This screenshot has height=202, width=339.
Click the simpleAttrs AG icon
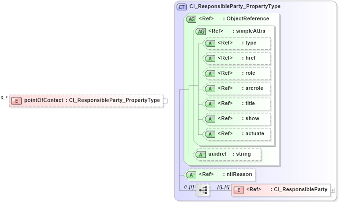click(200, 32)
